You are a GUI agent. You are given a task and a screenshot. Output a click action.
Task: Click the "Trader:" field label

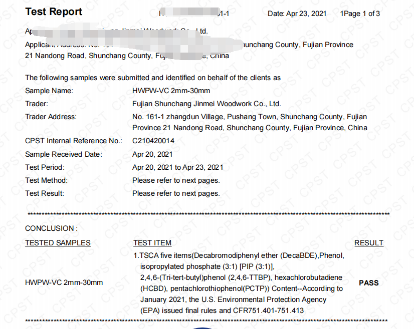37,104
